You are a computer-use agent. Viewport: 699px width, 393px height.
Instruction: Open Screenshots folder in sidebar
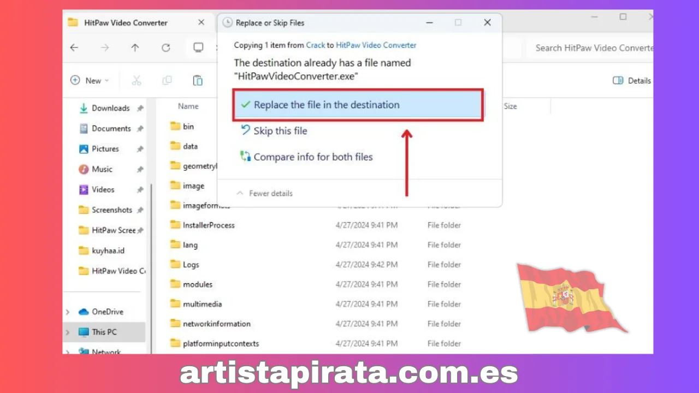pyautogui.click(x=112, y=210)
